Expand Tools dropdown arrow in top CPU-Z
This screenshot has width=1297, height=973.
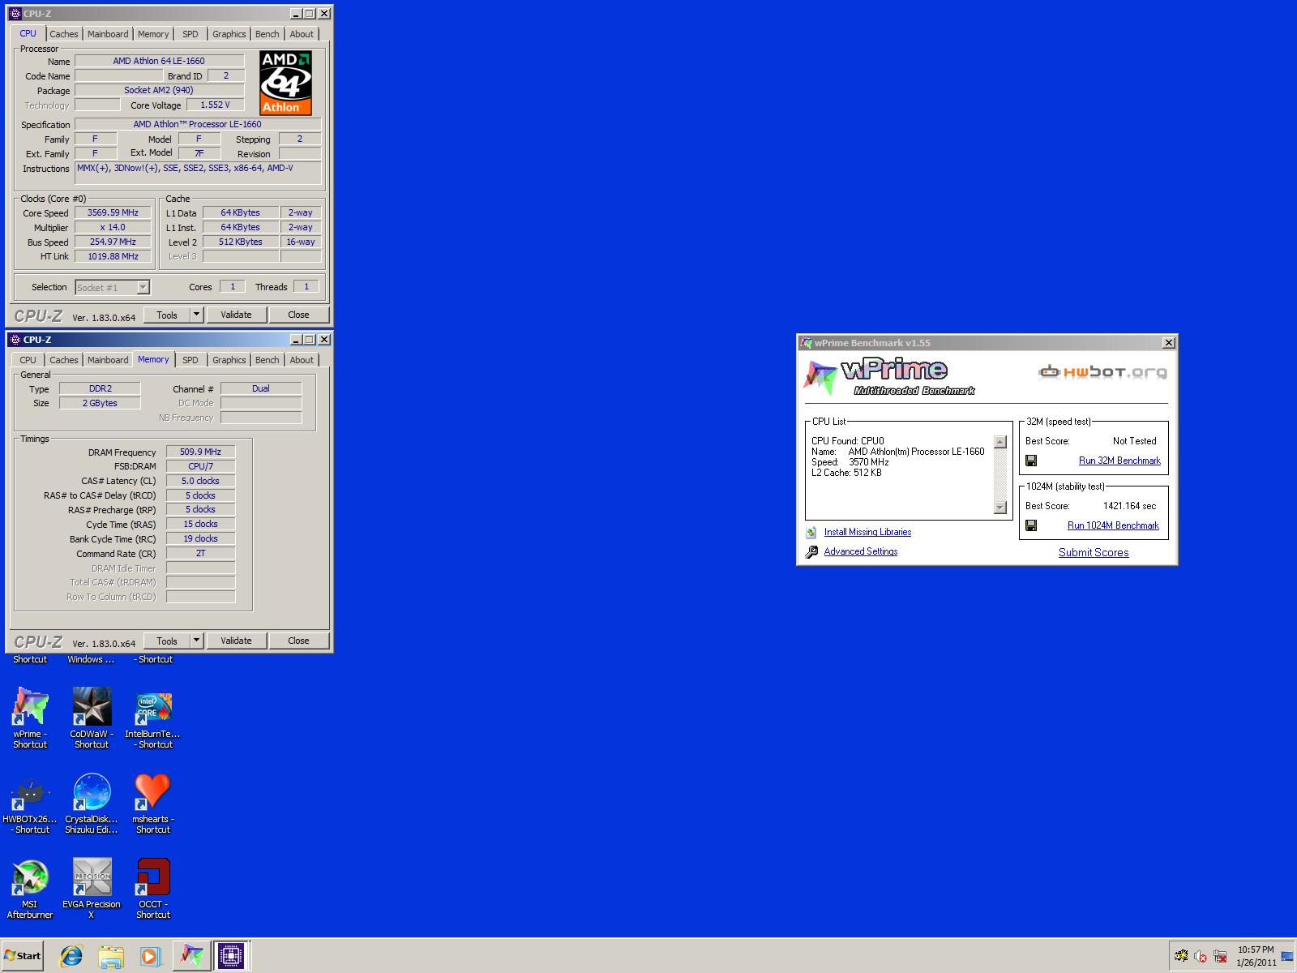coord(196,315)
